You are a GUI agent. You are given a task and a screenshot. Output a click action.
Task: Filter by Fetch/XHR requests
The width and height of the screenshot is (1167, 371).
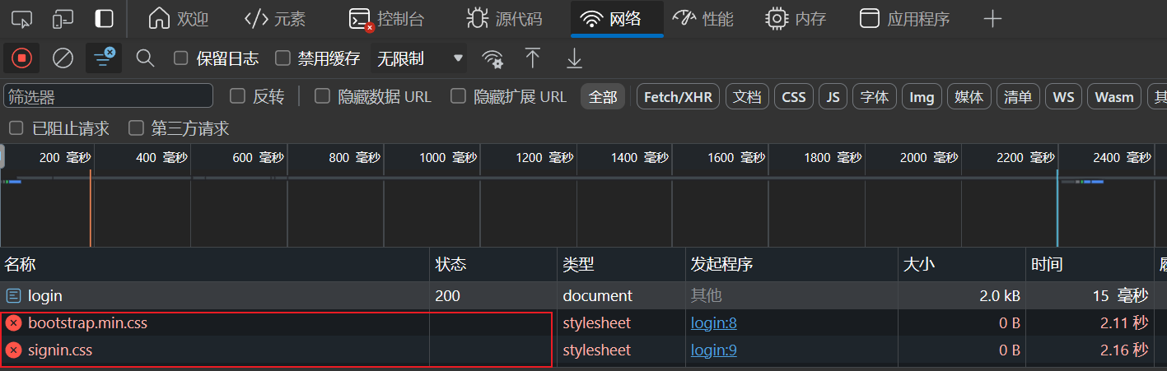click(x=678, y=96)
